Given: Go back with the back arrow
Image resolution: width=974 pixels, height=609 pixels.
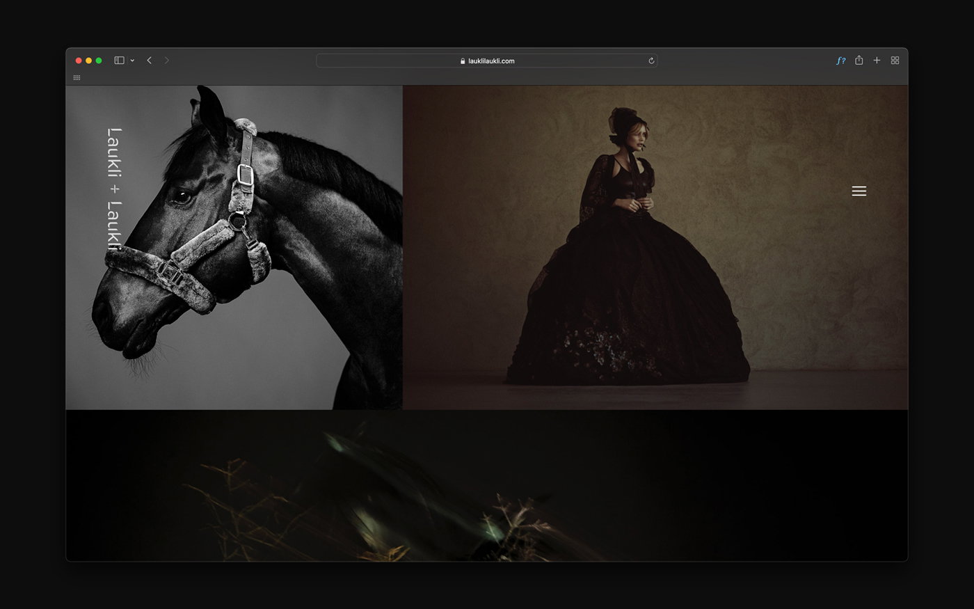Looking at the screenshot, I should (149, 61).
